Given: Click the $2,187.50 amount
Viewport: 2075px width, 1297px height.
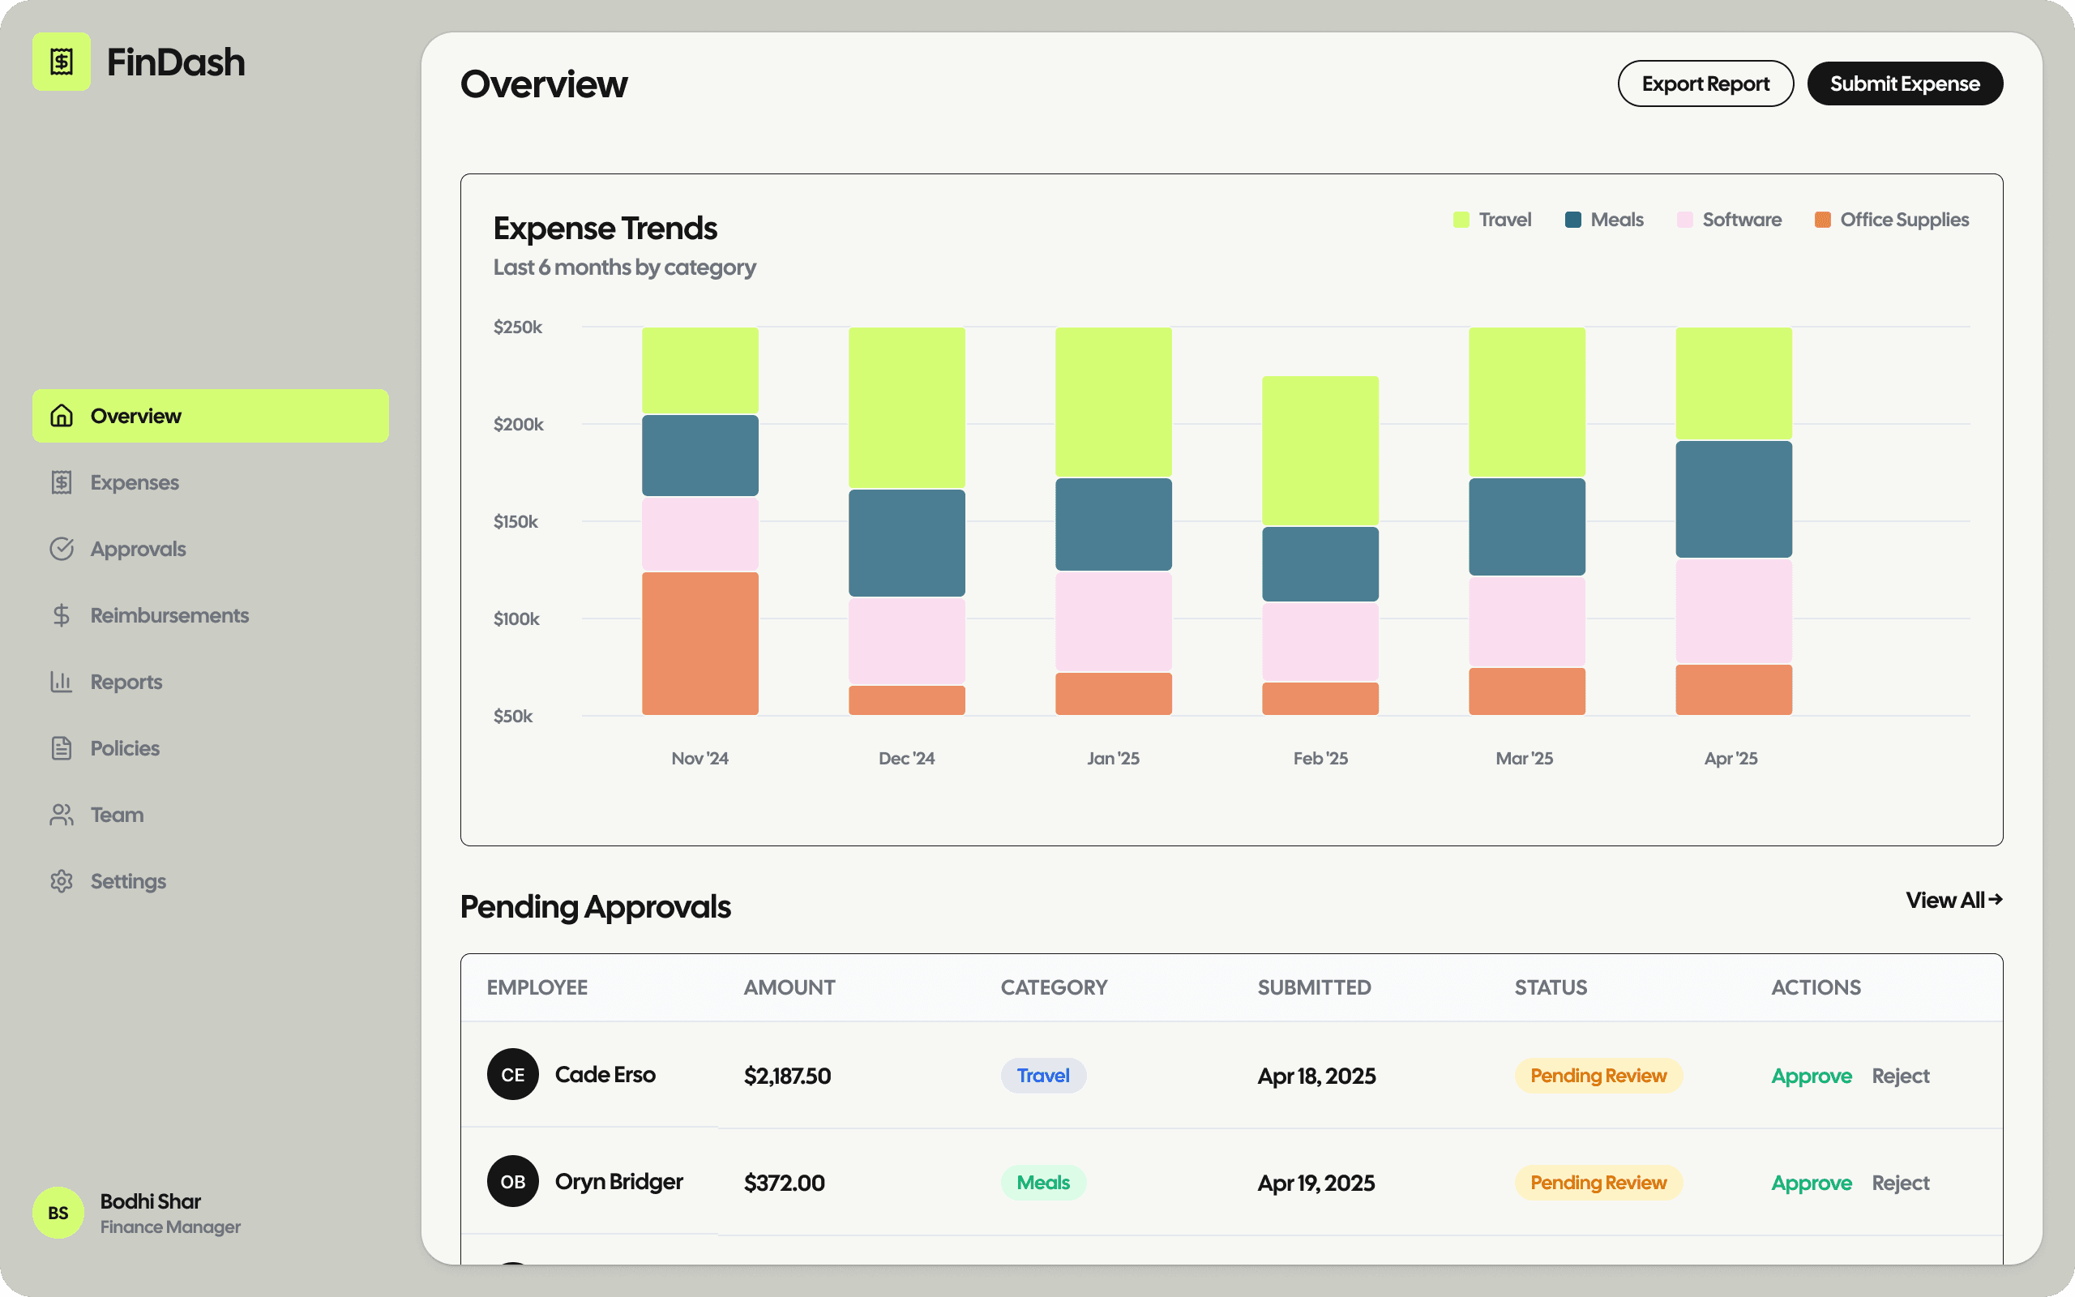Looking at the screenshot, I should (x=787, y=1076).
